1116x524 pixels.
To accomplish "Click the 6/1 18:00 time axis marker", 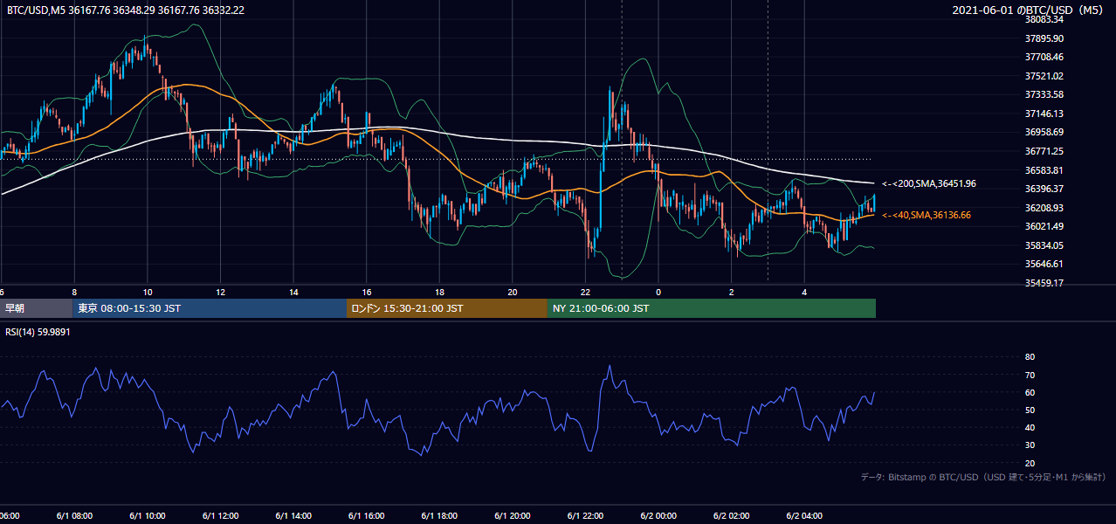I will (439, 515).
